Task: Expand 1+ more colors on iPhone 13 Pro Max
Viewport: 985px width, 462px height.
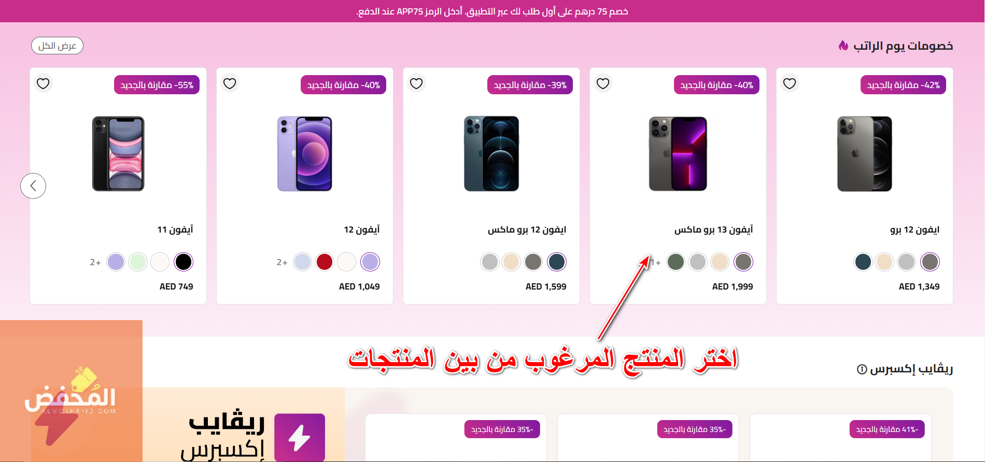Action: (656, 263)
